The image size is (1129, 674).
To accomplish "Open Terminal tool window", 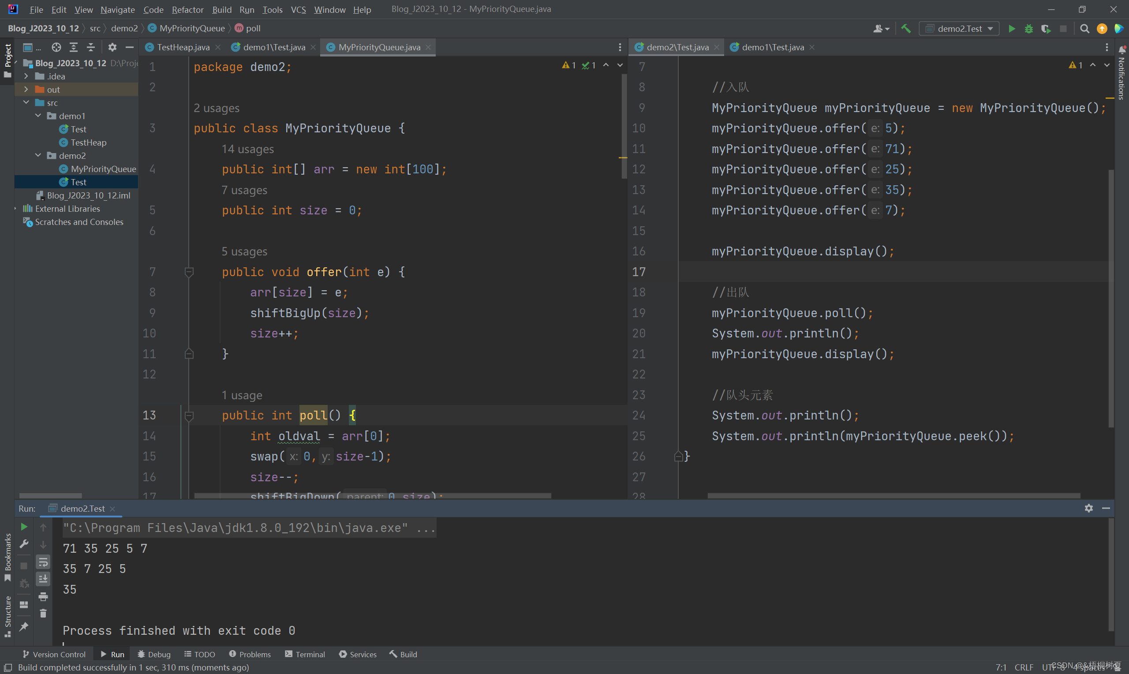I will (305, 654).
